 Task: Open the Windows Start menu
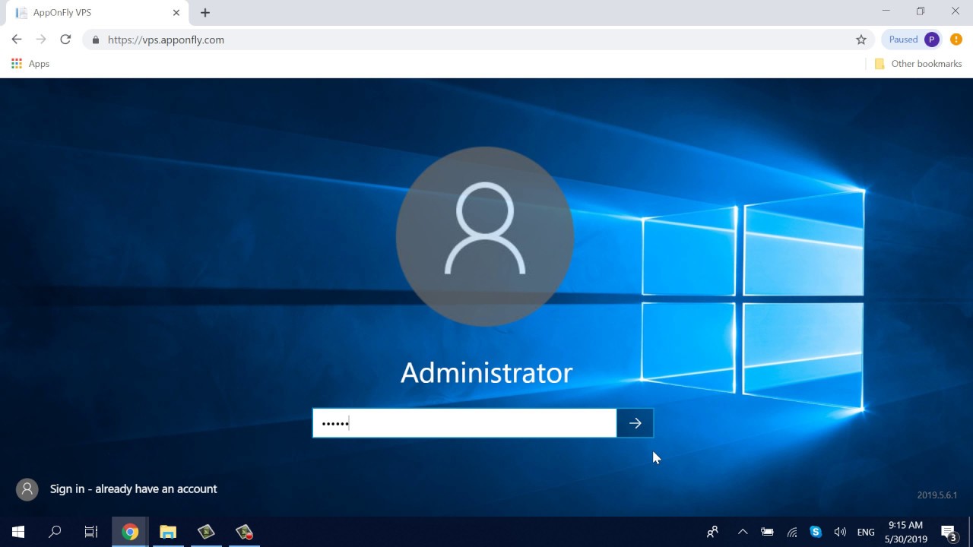18,532
